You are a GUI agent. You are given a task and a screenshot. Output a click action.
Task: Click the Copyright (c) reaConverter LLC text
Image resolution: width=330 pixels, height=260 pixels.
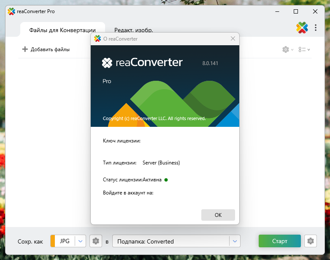coord(154,118)
